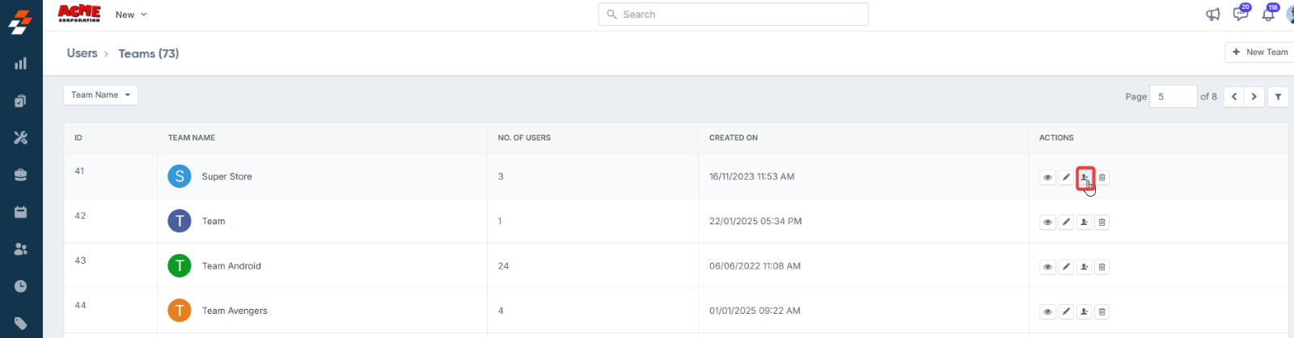Sort by ID column header
This screenshot has width=1294, height=338.
[x=78, y=138]
